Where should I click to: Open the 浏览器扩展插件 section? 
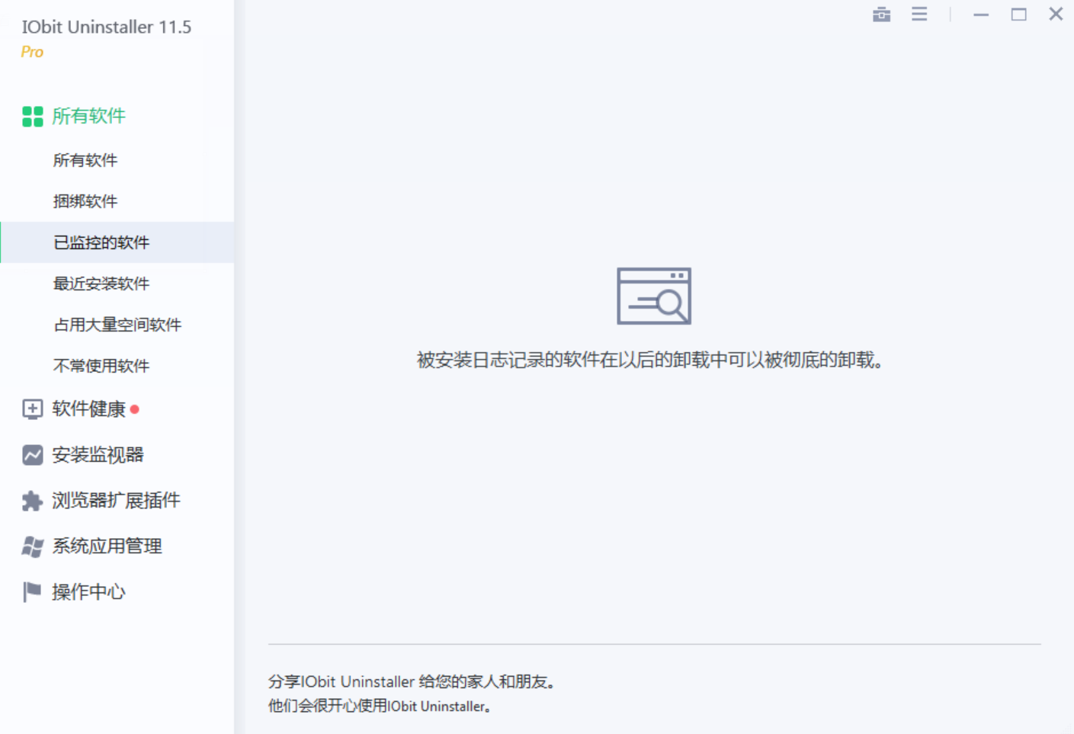[117, 501]
